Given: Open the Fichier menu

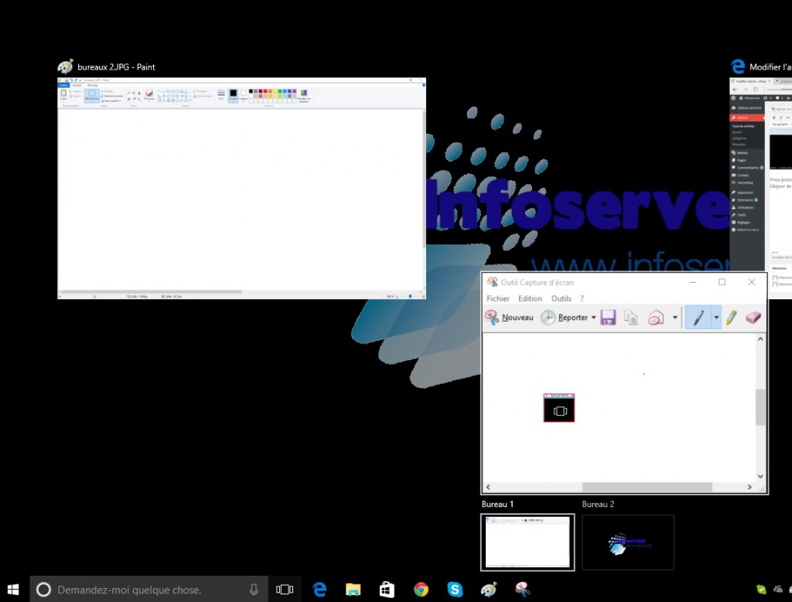Looking at the screenshot, I should coord(498,299).
